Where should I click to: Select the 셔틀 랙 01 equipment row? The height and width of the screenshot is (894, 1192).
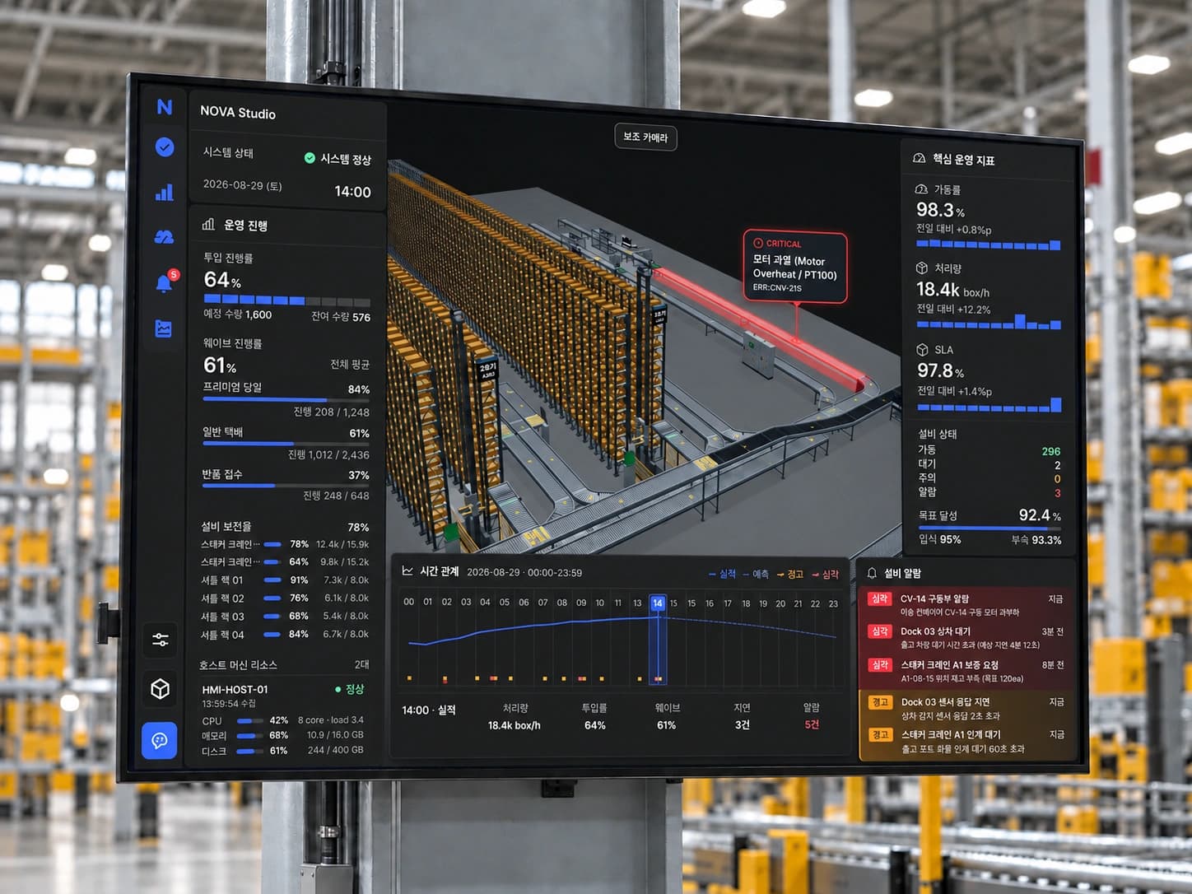click(285, 580)
